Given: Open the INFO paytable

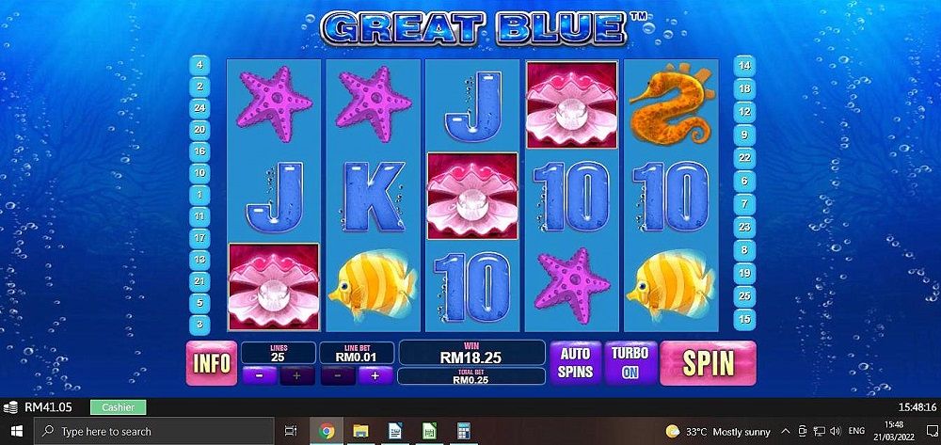Looking at the screenshot, I should point(212,363).
